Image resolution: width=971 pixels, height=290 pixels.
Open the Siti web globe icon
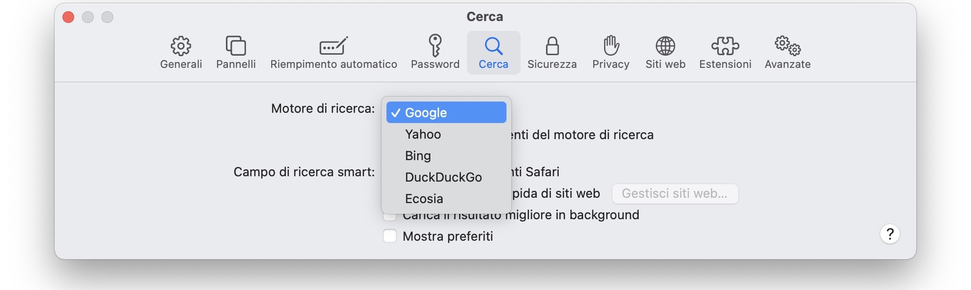tap(665, 51)
